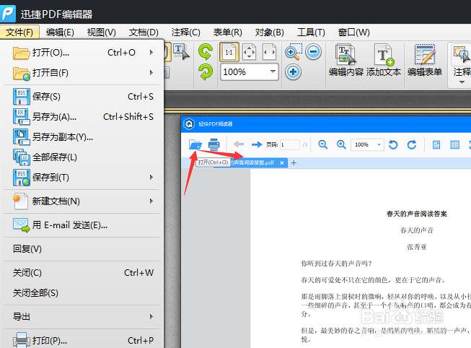Click the 全部保存(L) icon

click(22, 157)
